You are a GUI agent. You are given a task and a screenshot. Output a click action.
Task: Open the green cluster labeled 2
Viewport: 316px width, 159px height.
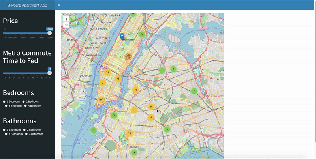point(194,91)
